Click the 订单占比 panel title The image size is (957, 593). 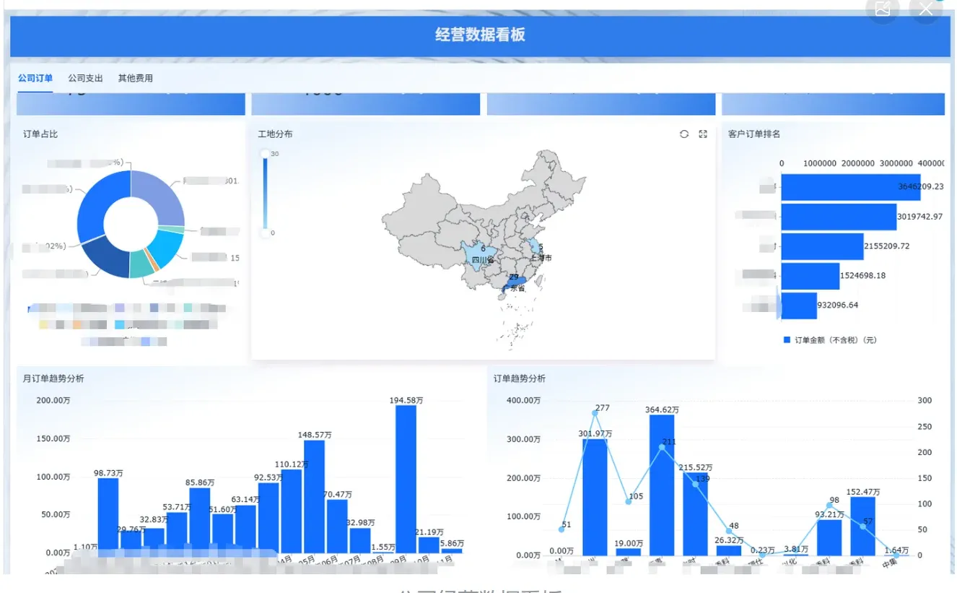(40, 134)
